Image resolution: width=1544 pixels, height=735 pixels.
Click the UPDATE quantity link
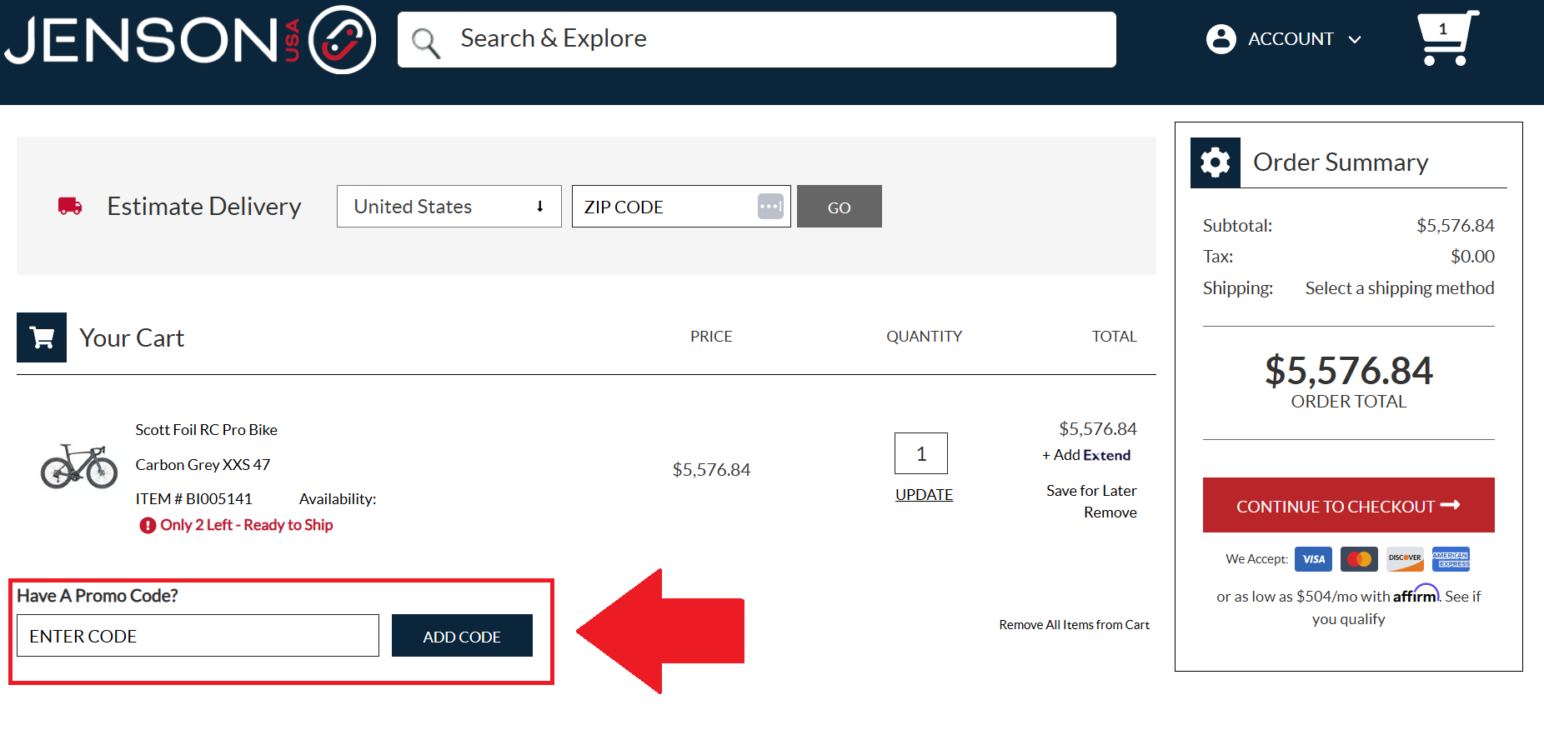[x=924, y=494]
